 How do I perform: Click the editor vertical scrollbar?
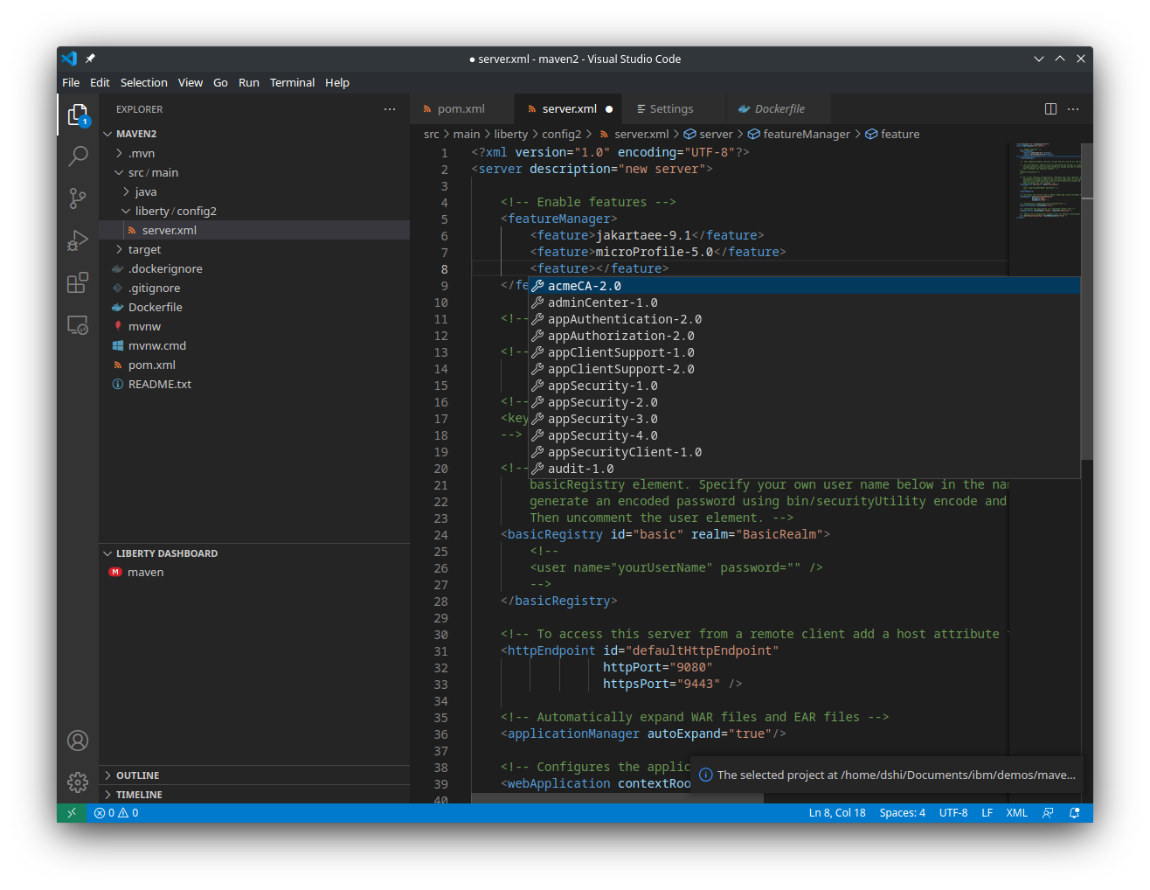pos(1087,301)
